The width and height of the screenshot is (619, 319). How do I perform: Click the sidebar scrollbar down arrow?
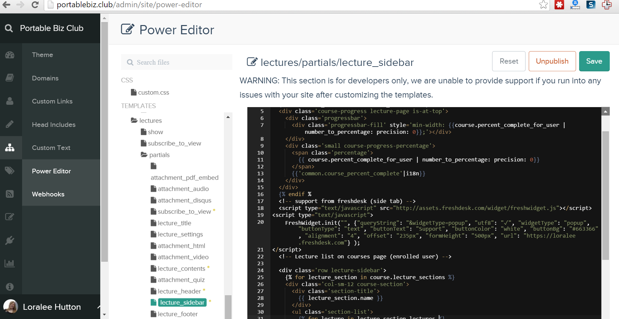click(x=104, y=315)
